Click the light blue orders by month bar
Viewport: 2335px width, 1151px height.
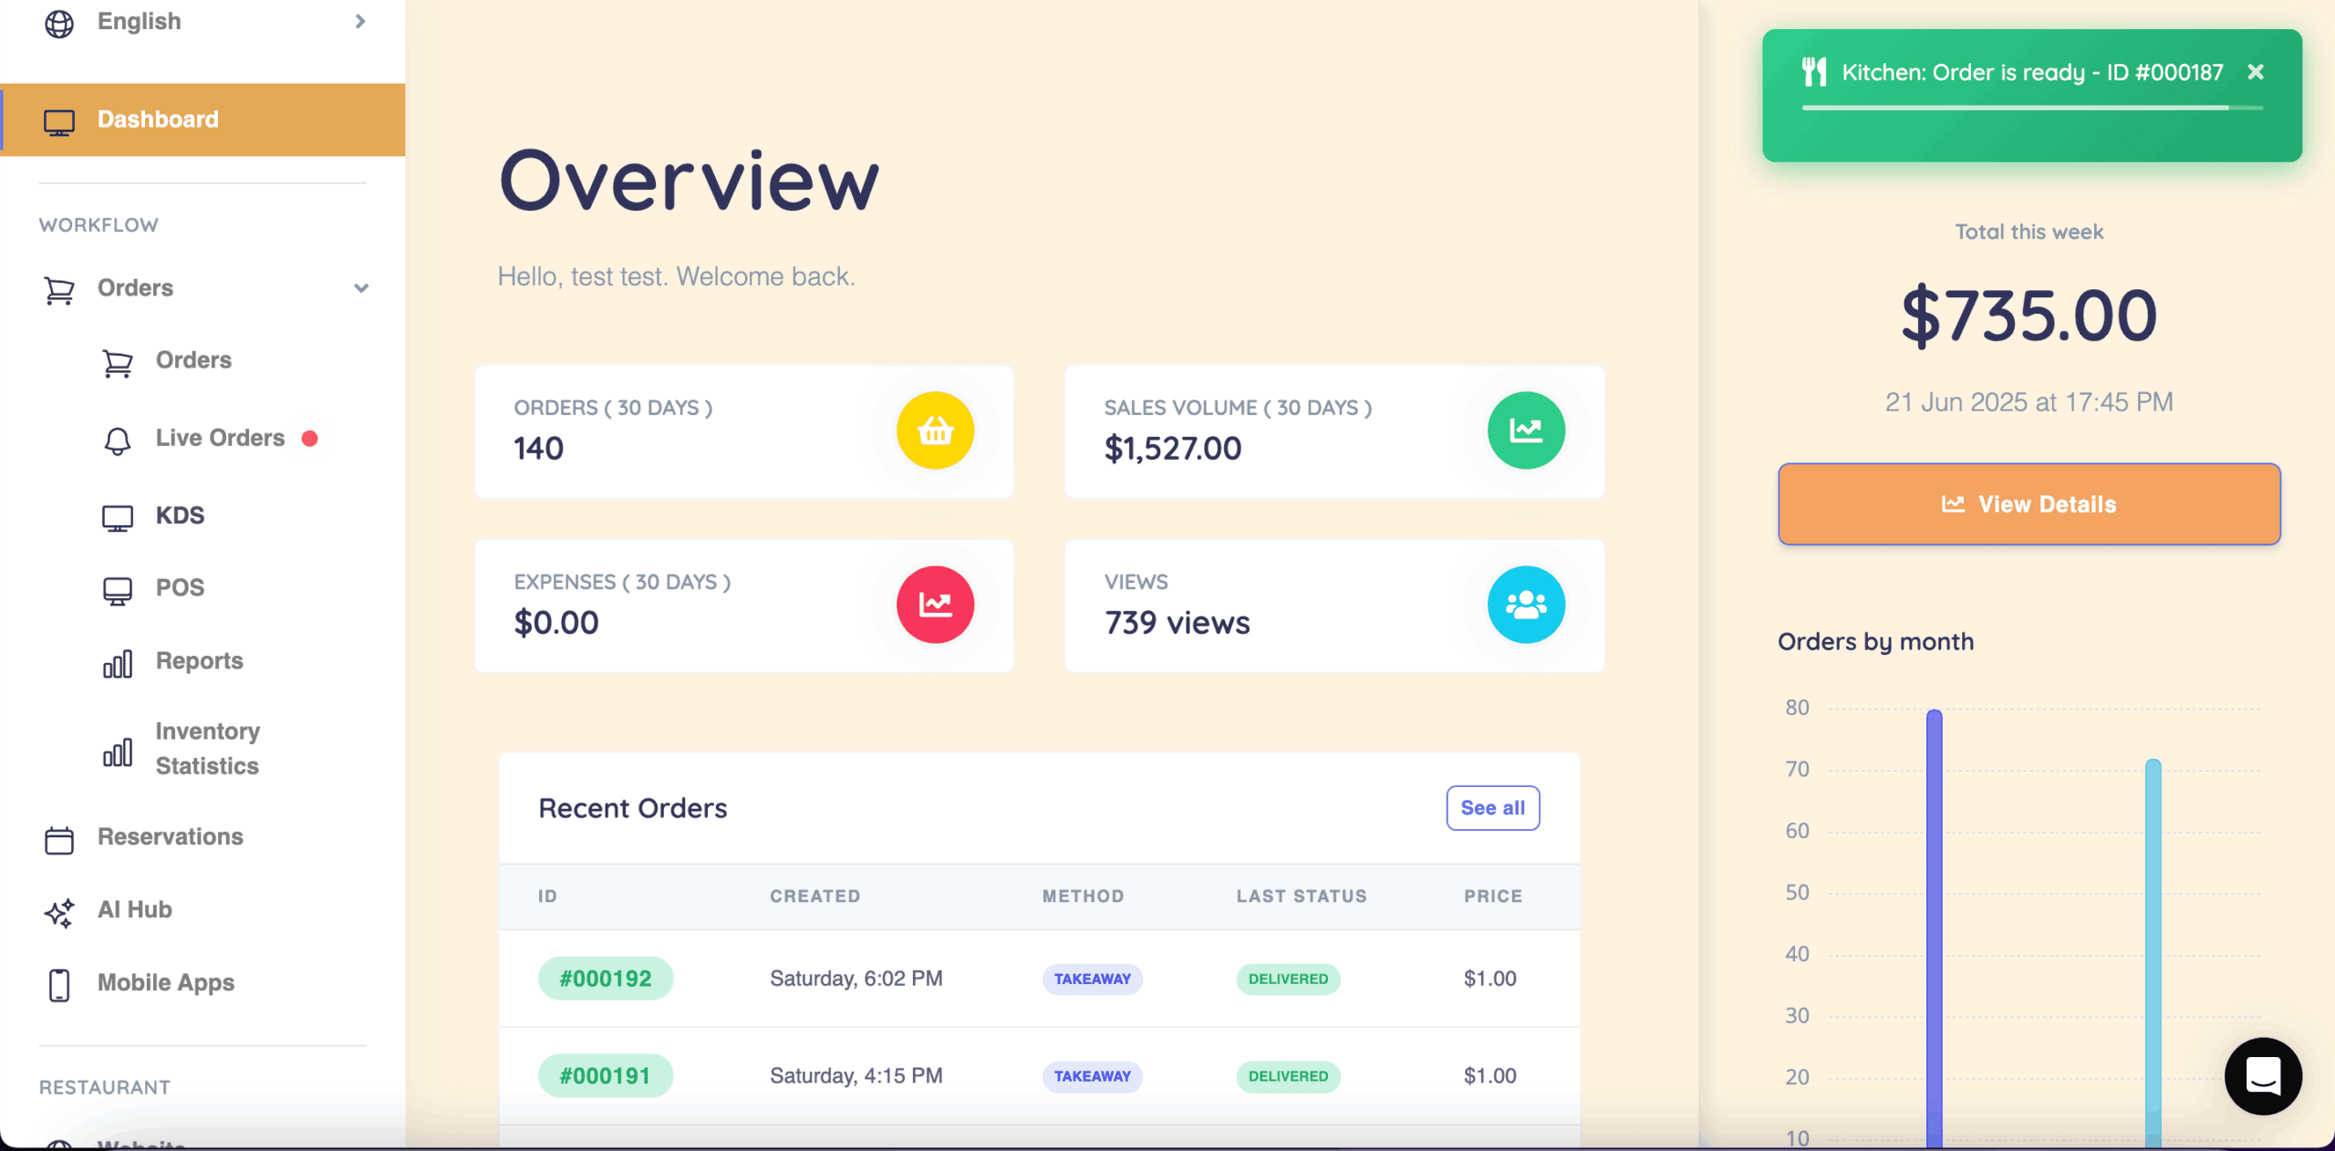2153,953
